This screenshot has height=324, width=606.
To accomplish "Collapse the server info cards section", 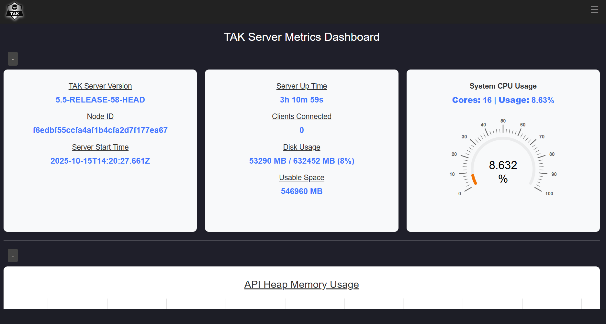I will [13, 59].
